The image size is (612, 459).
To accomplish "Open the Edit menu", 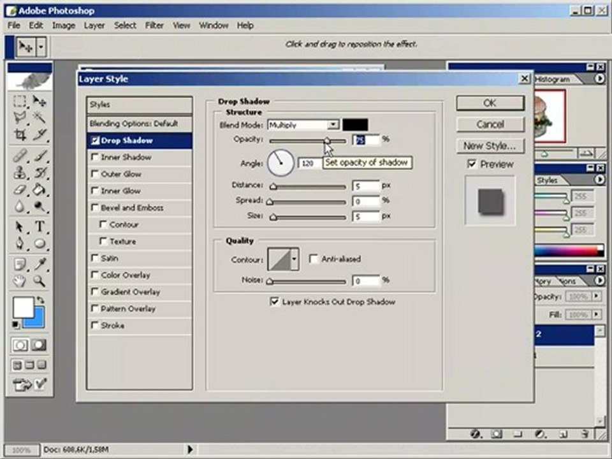I will [36, 25].
